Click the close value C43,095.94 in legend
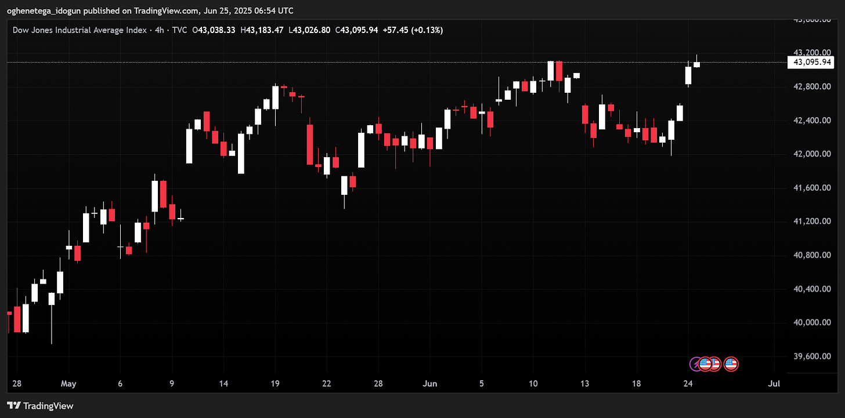The height and width of the screenshot is (418, 845). click(357, 30)
